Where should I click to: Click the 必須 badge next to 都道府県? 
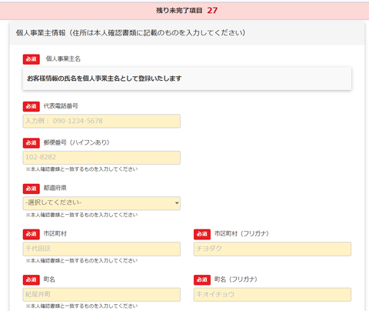[x=32, y=189]
